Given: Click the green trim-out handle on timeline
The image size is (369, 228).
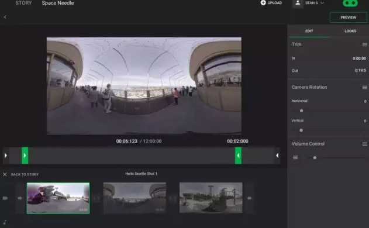Looking at the screenshot, I should click(x=238, y=156).
